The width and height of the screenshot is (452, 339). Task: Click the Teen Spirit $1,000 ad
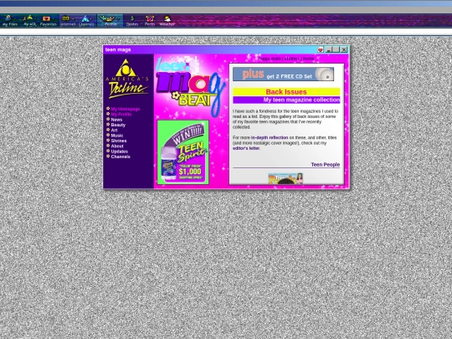pyautogui.click(x=183, y=152)
